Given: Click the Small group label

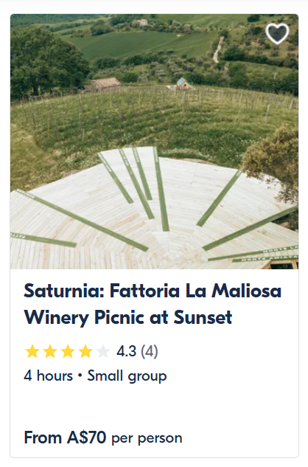Looking at the screenshot, I should pyautogui.click(x=127, y=376).
